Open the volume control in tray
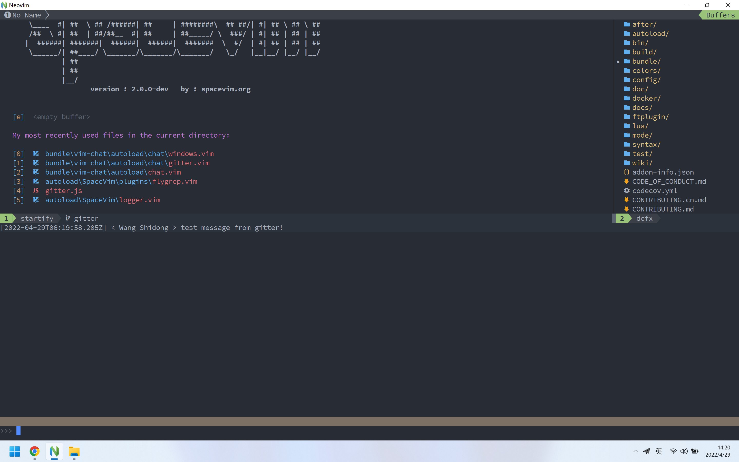This screenshot has height=462, width=739. tap(684, 451)
